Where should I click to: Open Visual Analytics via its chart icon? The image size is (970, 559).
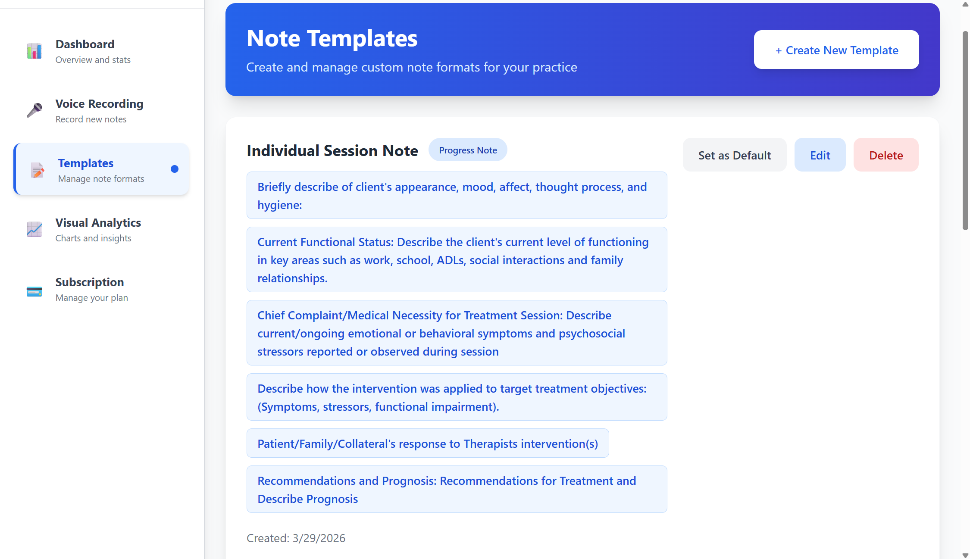(x=34, y=229)
